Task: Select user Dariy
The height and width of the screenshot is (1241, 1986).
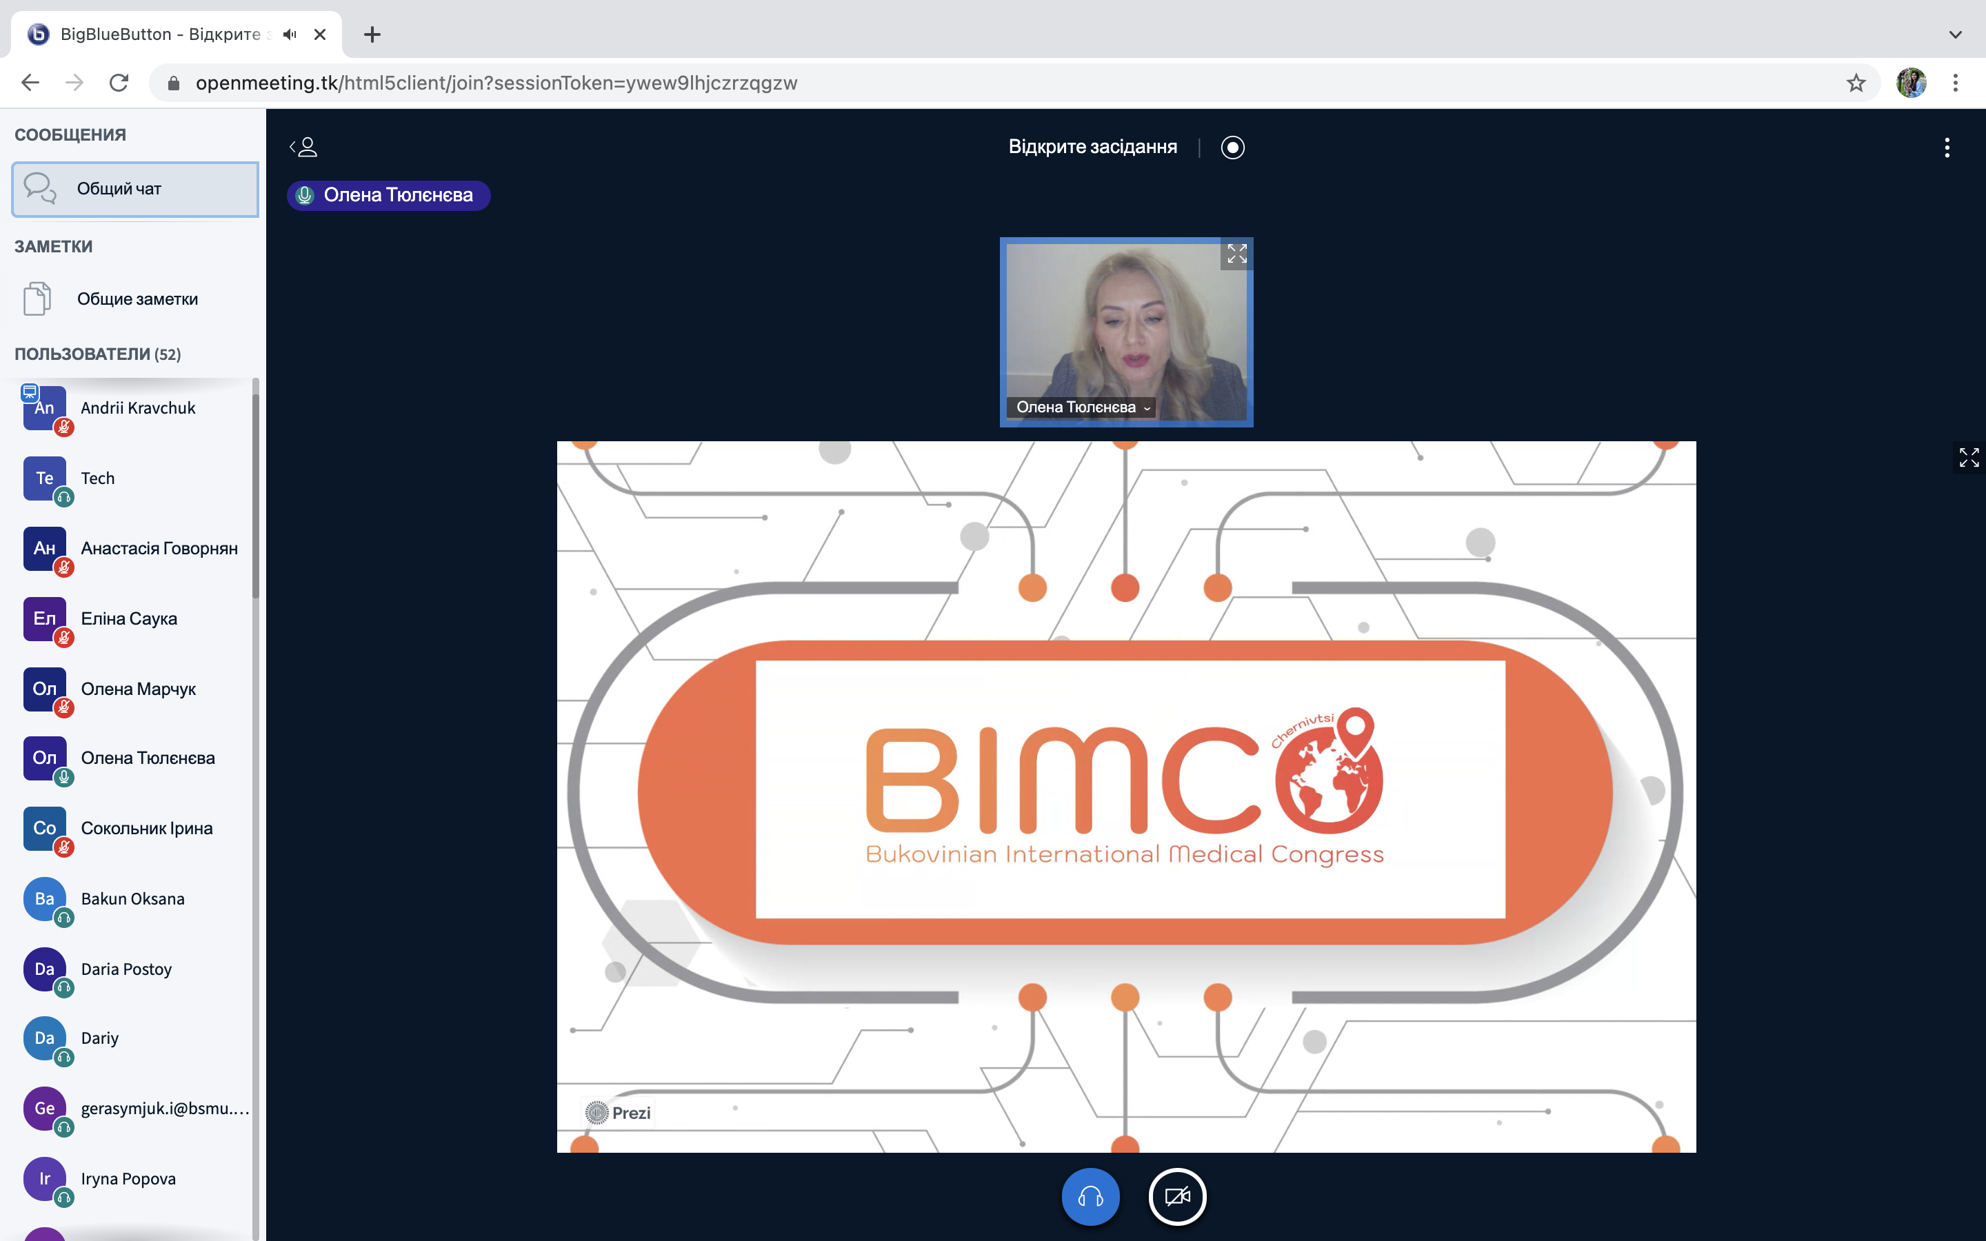Action: [x=135, y=1038]
